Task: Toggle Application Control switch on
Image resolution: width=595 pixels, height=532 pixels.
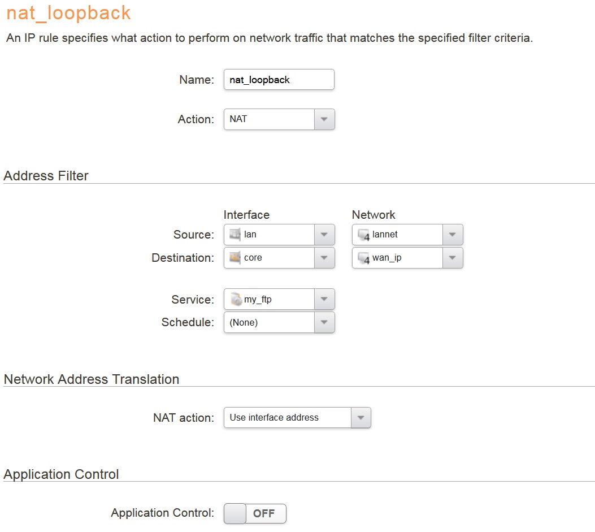Action: pos(255,513)
